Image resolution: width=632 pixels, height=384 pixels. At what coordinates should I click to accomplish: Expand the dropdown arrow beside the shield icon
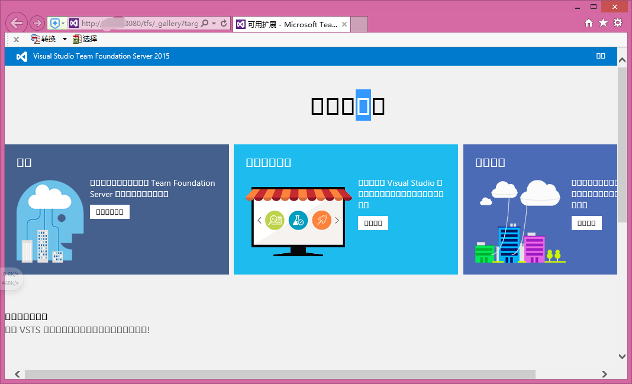tap(63, 23)
